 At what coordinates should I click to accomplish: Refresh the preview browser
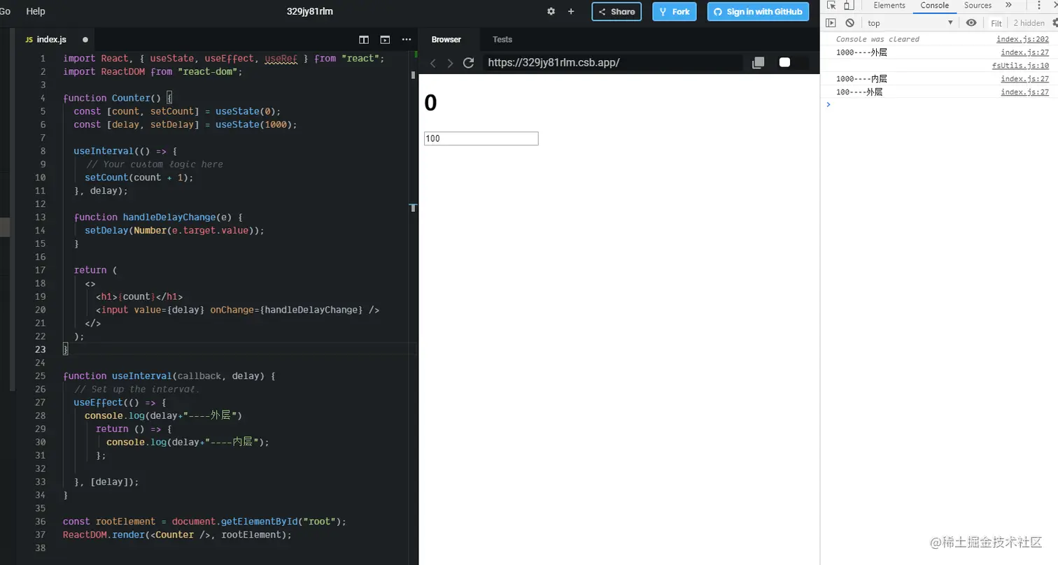click(x=468, y=63)
